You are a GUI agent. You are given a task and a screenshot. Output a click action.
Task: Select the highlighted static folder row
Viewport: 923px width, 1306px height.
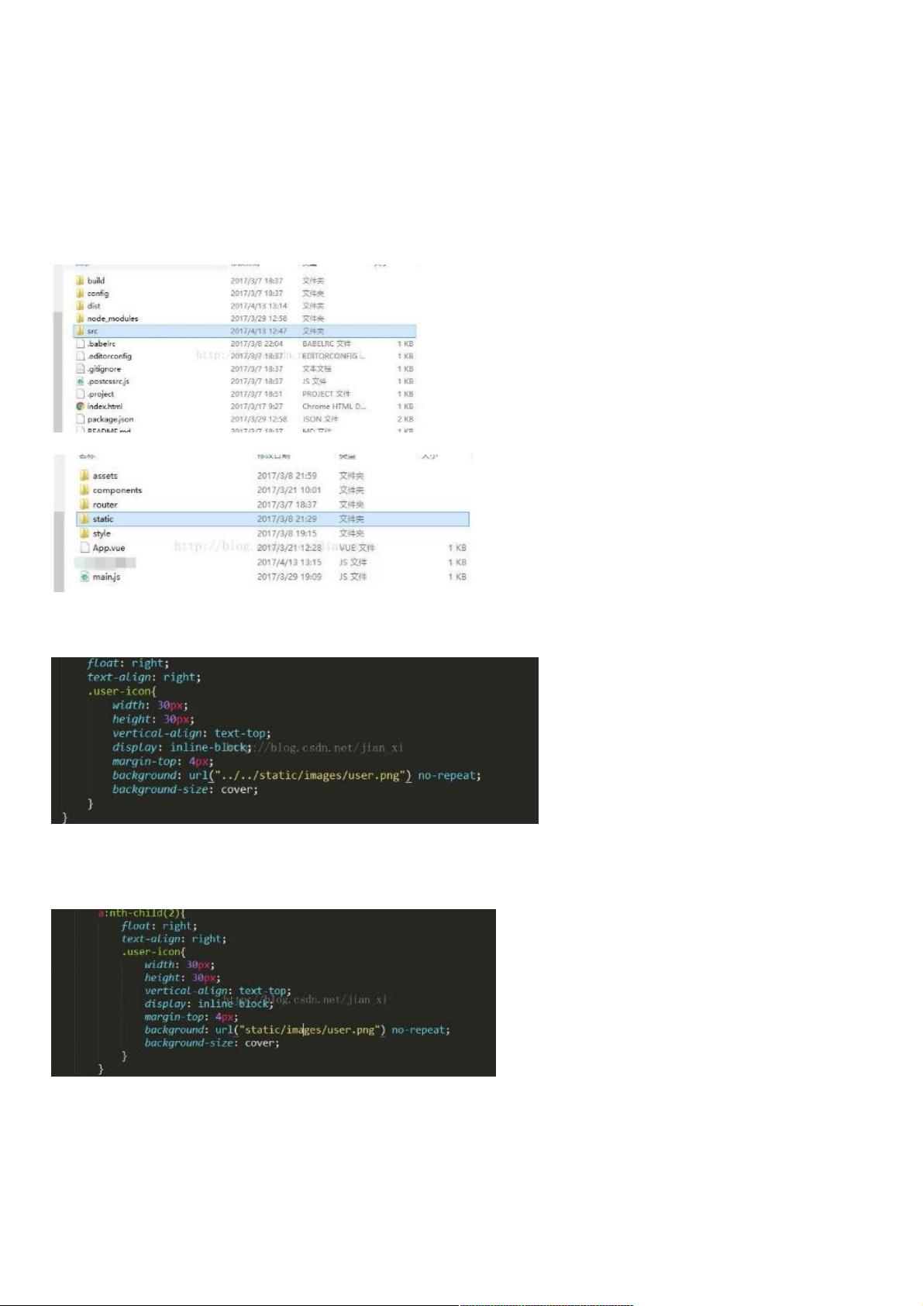click(x=273, y=519)
